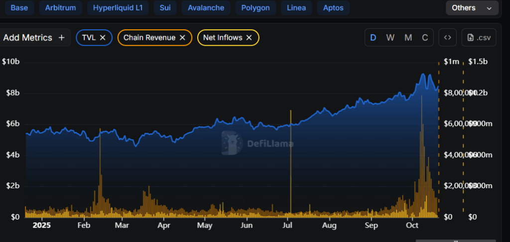The width and height of the screenshot is (510, 242).
Task: Click the plus icon in Add Metrics
Action: (62, 37)
